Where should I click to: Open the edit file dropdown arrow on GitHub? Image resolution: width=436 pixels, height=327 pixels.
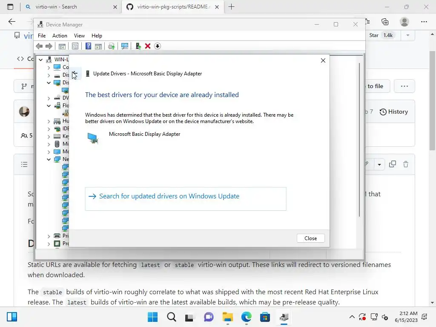click(x=379, y=165)
